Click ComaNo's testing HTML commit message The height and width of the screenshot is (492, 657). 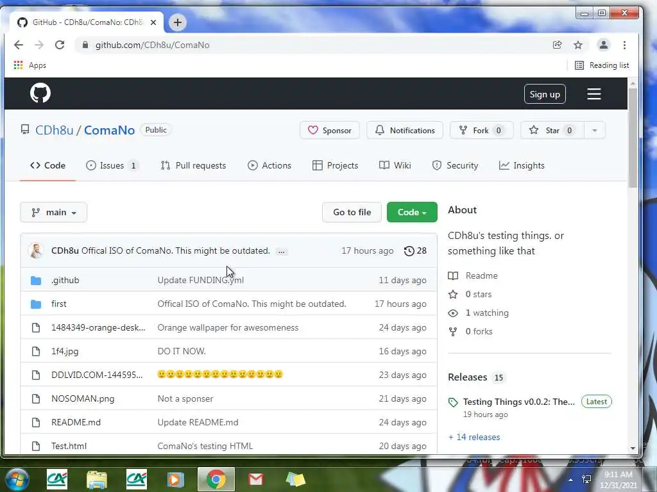click(x=205, y=446)
